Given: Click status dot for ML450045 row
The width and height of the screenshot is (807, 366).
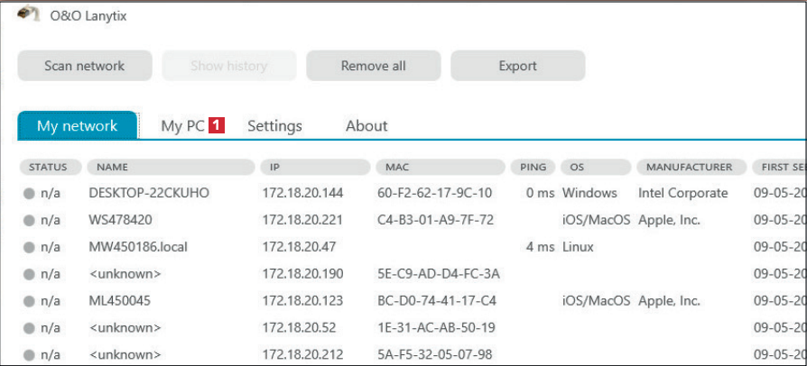Looking at the screenshot, I should click(29, 301).
